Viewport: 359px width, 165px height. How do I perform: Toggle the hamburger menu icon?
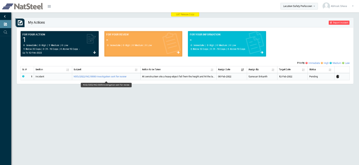click(49, 6)
